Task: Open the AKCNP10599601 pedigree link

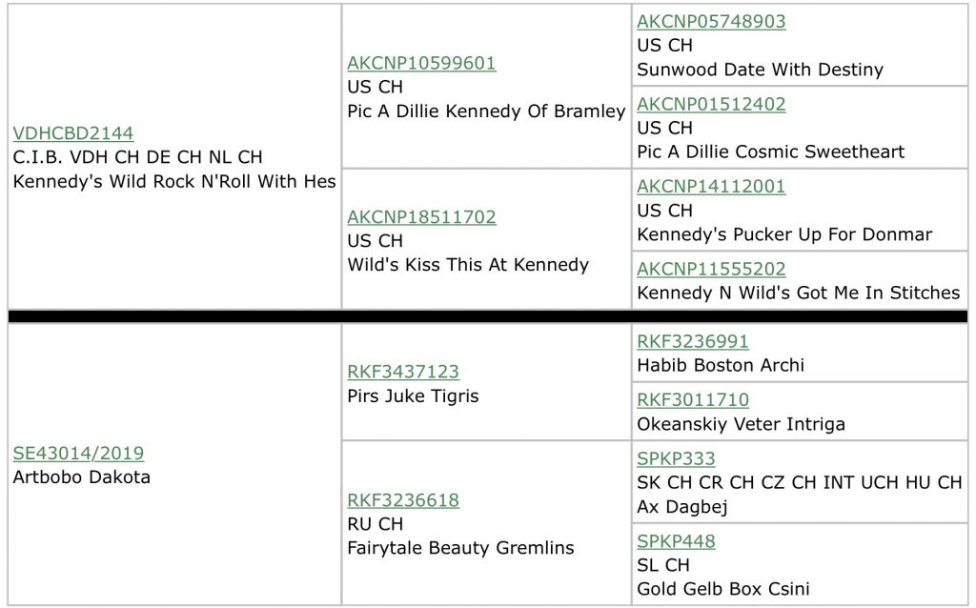Action: (x=421, y=63)
